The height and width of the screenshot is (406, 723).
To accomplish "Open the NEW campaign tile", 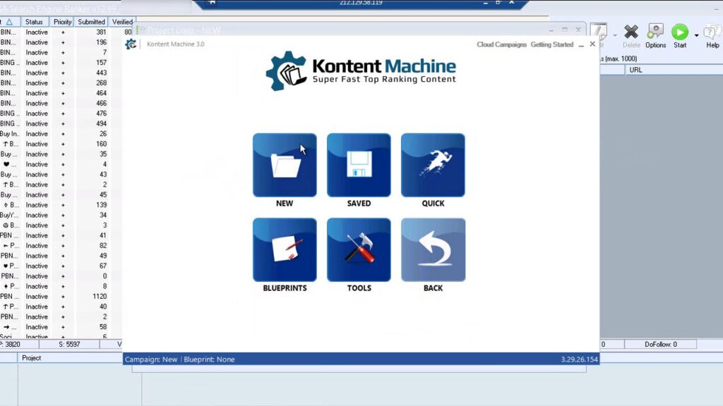I will tap(285, 165).
